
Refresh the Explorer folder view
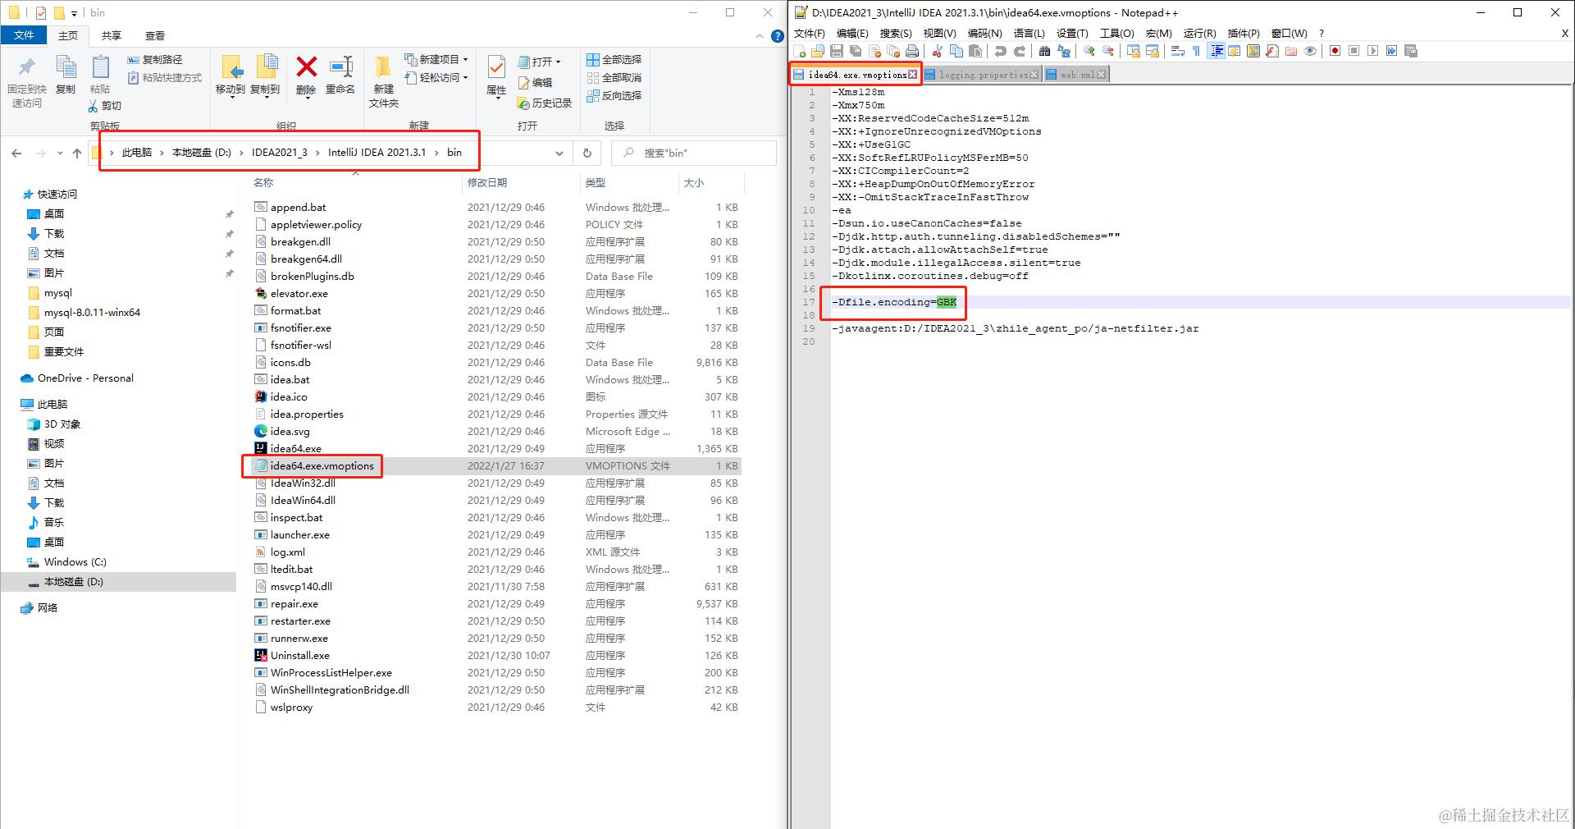(587, 153)
